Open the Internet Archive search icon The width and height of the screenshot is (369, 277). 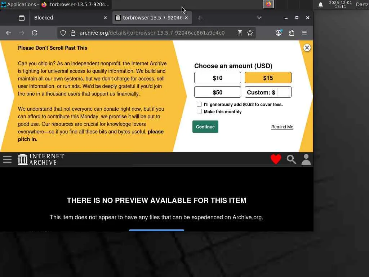291,159
